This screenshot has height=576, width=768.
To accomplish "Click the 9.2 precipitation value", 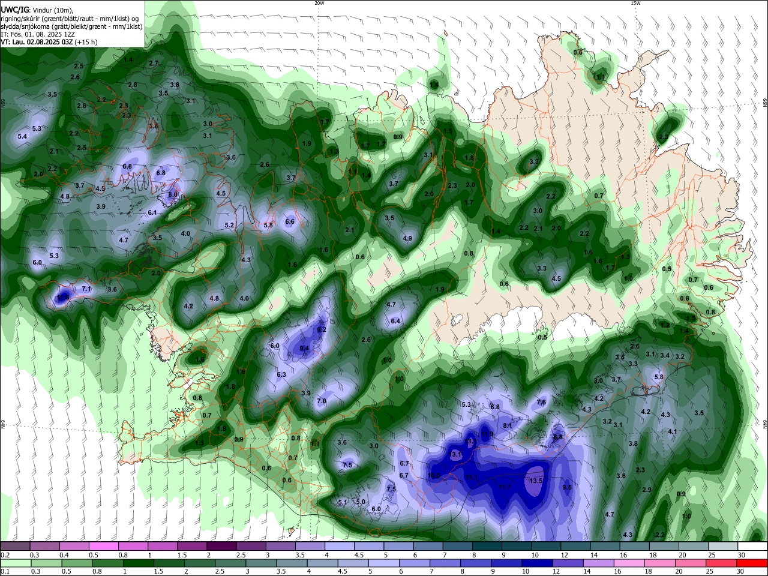I will tap(322, 329).
